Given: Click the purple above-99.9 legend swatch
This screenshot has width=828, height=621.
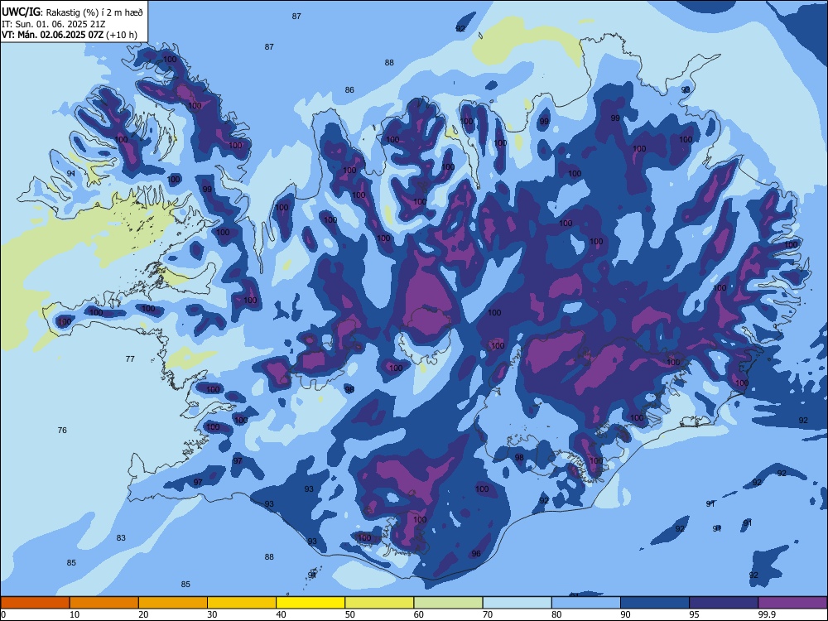Looking at the screenshot, I should click(792, 603).
